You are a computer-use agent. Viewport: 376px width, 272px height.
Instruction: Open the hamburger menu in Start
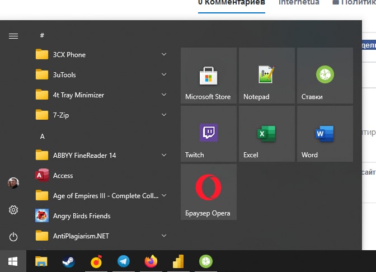(x=13, y=36)
